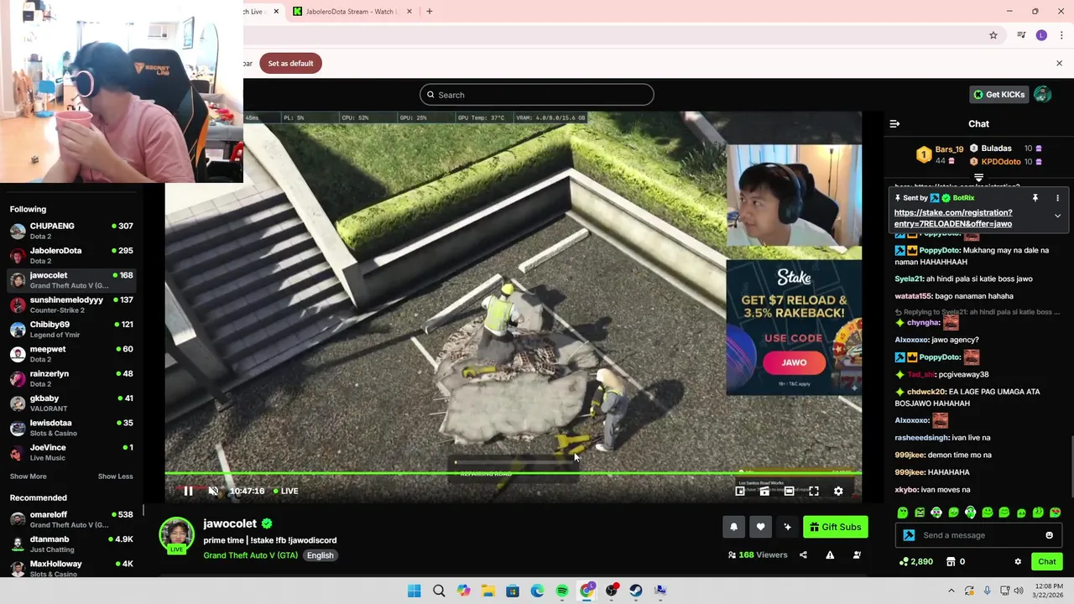Click the Gift Subs button
The height and width of the screenshot is (604, 1074).
835,527
